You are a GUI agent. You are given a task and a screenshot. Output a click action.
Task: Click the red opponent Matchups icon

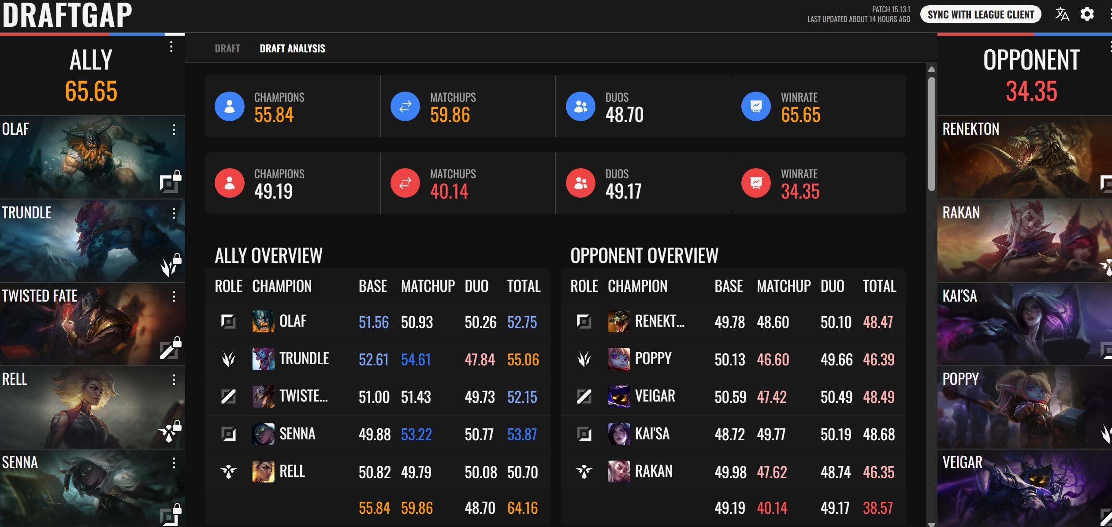[x=405, y=183]
